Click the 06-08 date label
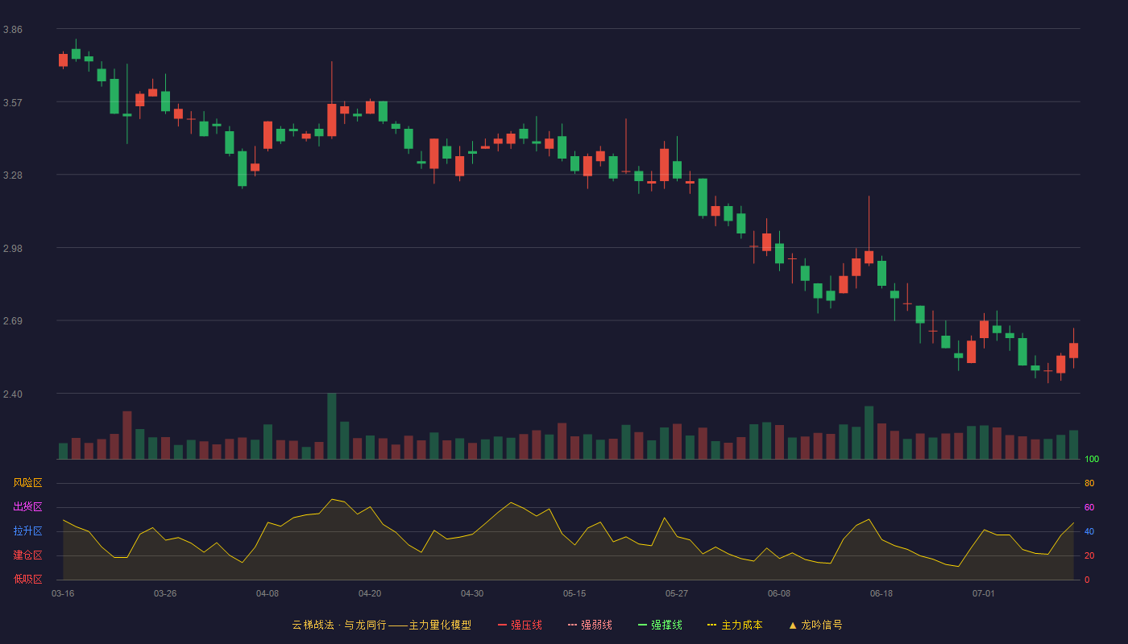 point(779,593)
